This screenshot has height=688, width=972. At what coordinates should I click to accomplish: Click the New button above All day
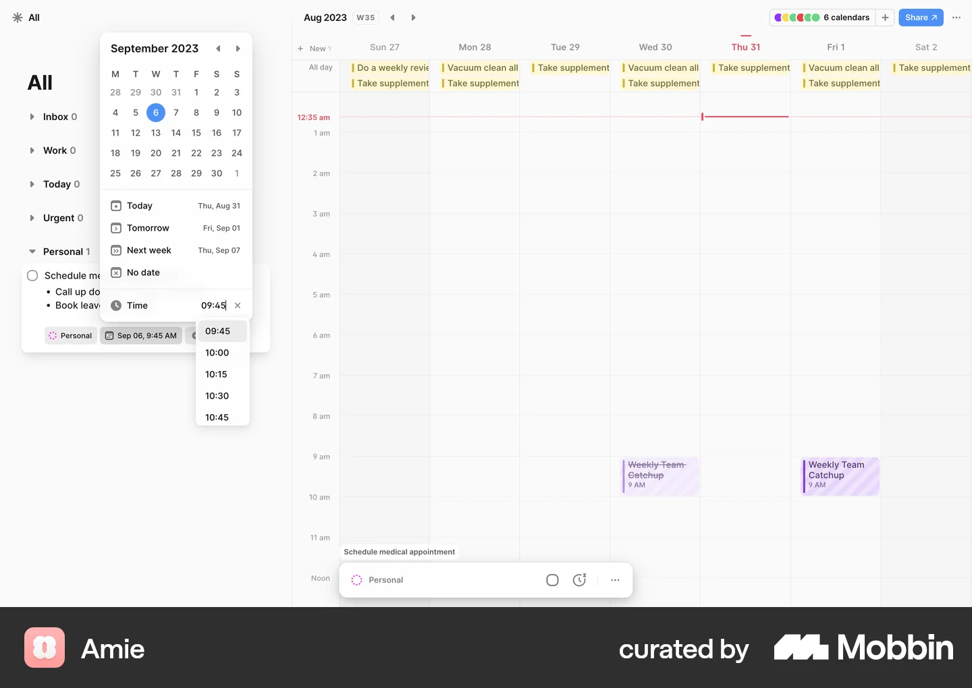[315, 49]
